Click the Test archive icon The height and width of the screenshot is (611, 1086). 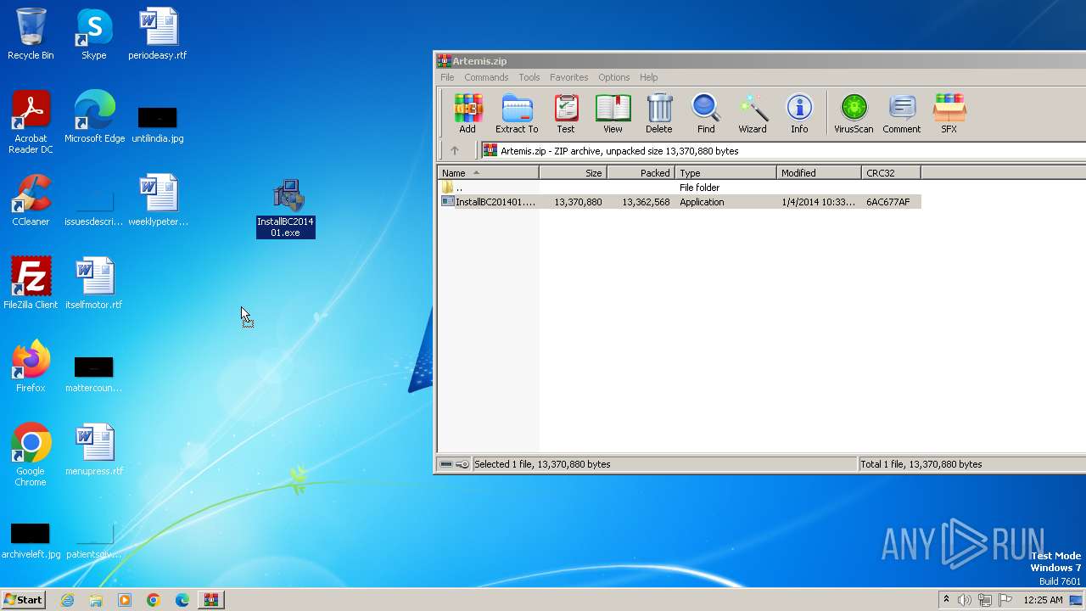[566, 114]
